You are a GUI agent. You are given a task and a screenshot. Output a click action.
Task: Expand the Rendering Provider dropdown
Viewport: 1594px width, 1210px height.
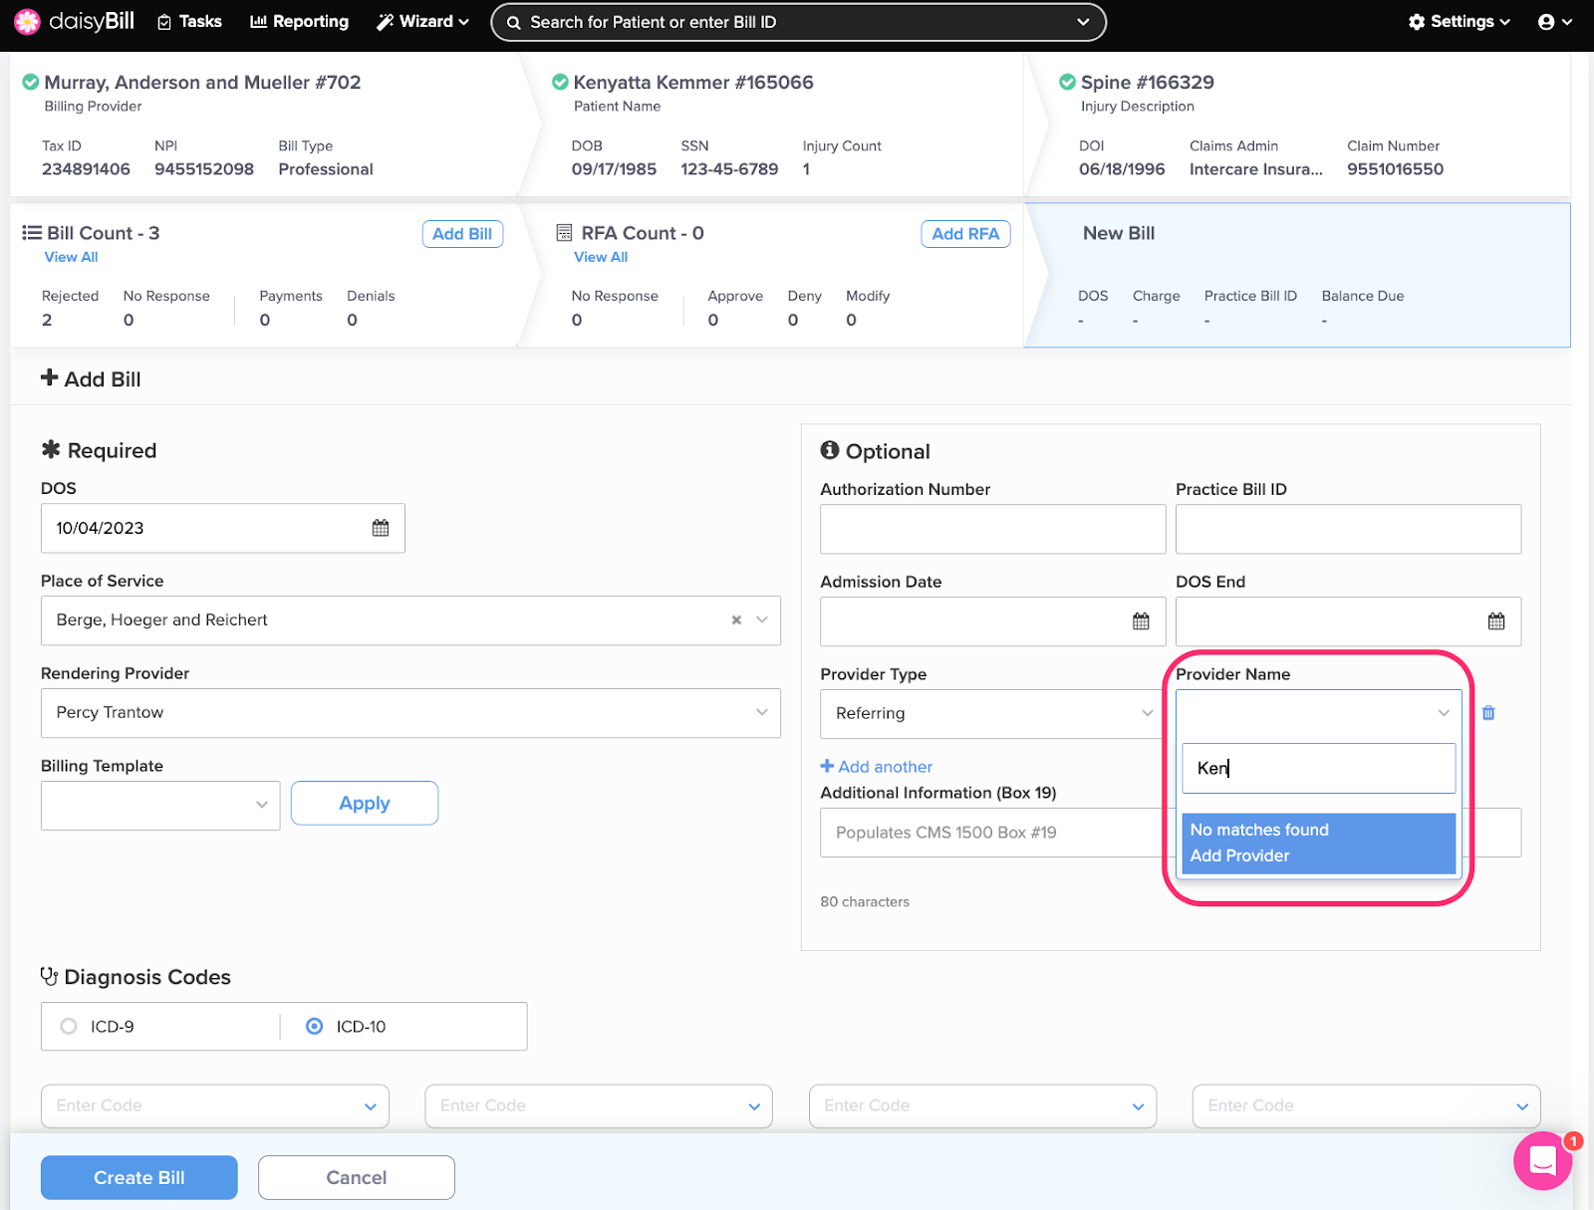tap(762, 712)
